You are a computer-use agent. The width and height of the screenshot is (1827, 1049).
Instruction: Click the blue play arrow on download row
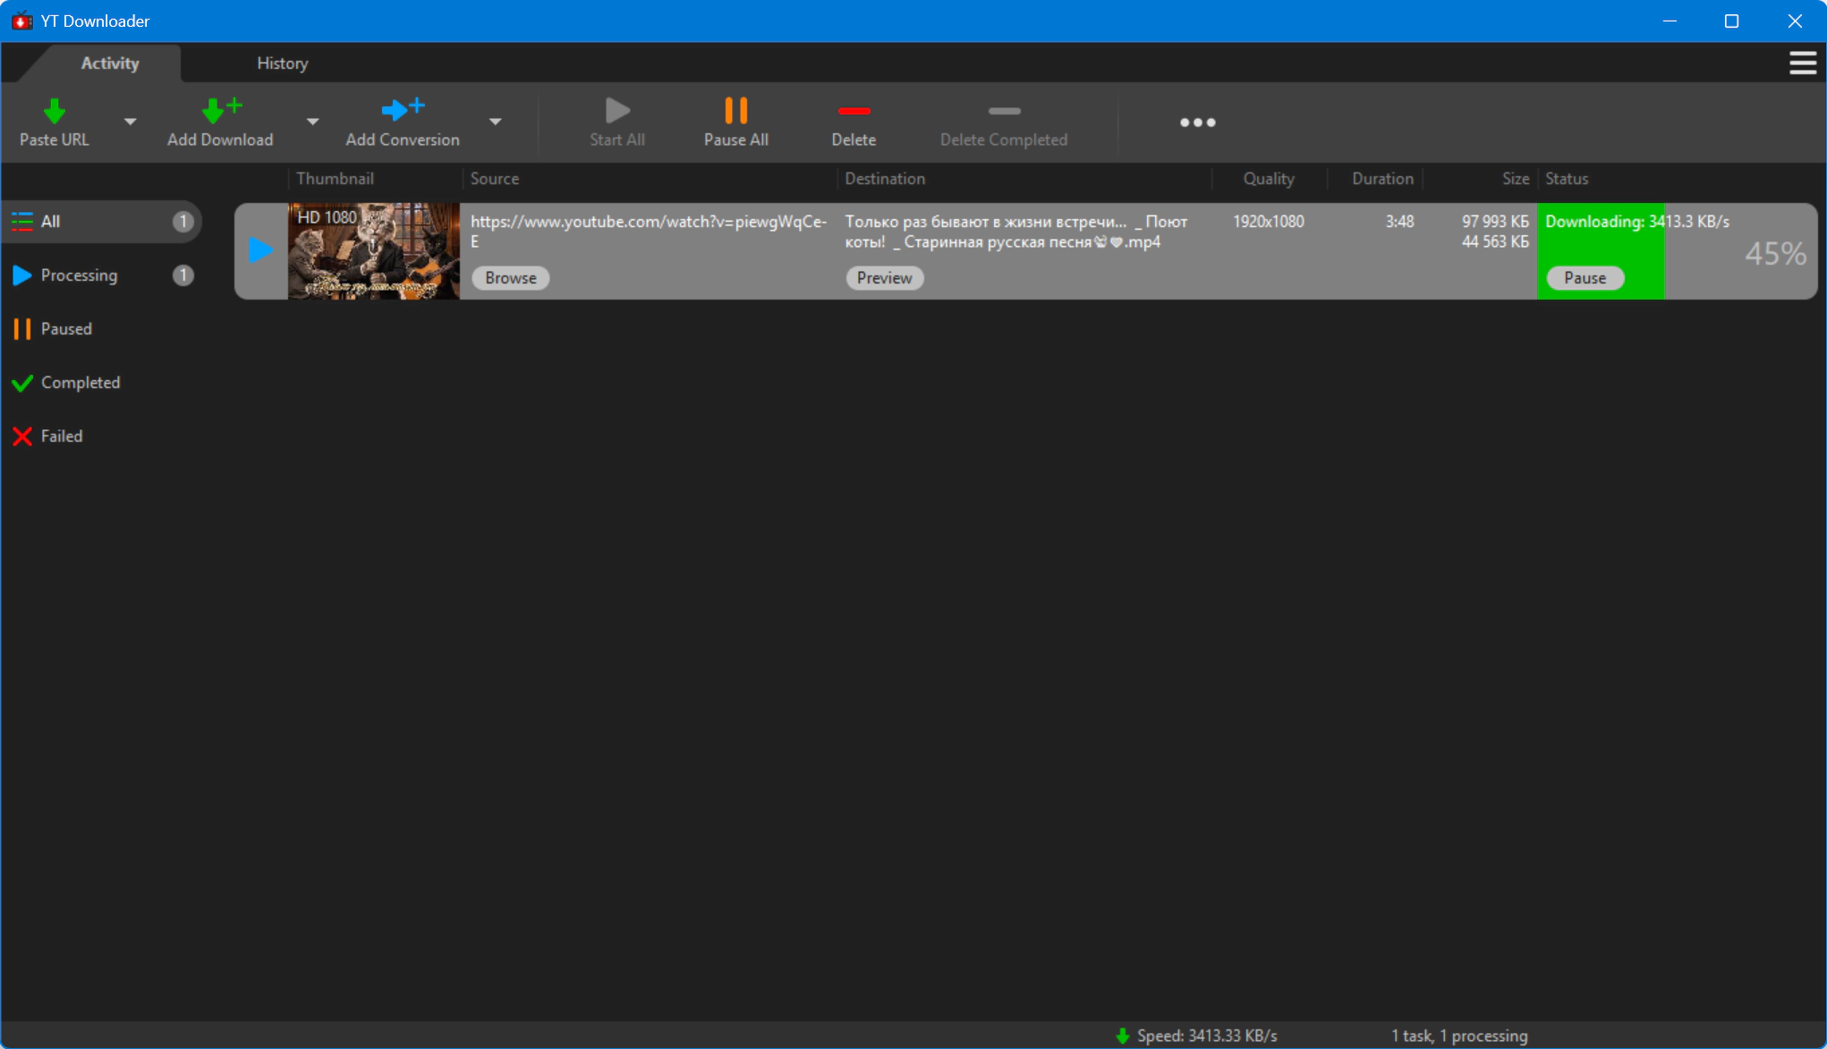click(260, 250)
